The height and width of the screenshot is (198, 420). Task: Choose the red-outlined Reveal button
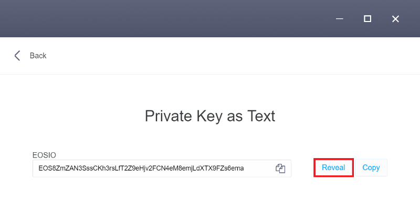(333, 168)
